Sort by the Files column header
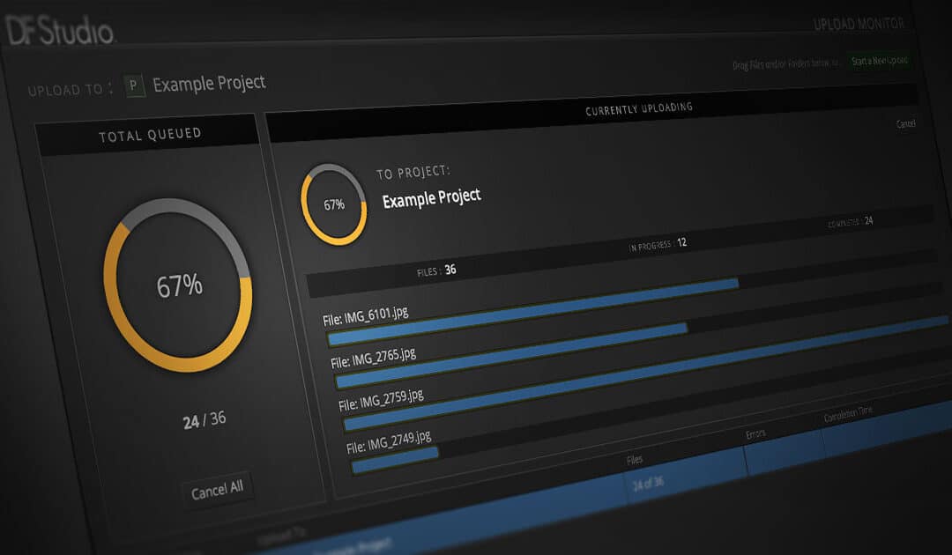The image size is (952, 555). point(634,459)
